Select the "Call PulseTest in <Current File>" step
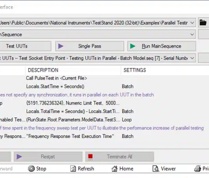The image size is (209, 178). [x=57, y=78]
